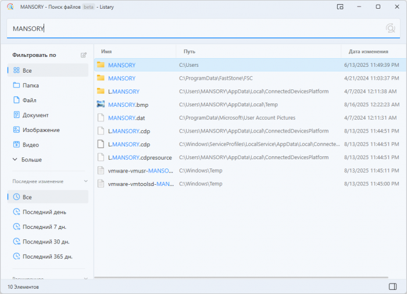
Task: Collapse the Расширенное section chevron
Action: click(85, 278)
